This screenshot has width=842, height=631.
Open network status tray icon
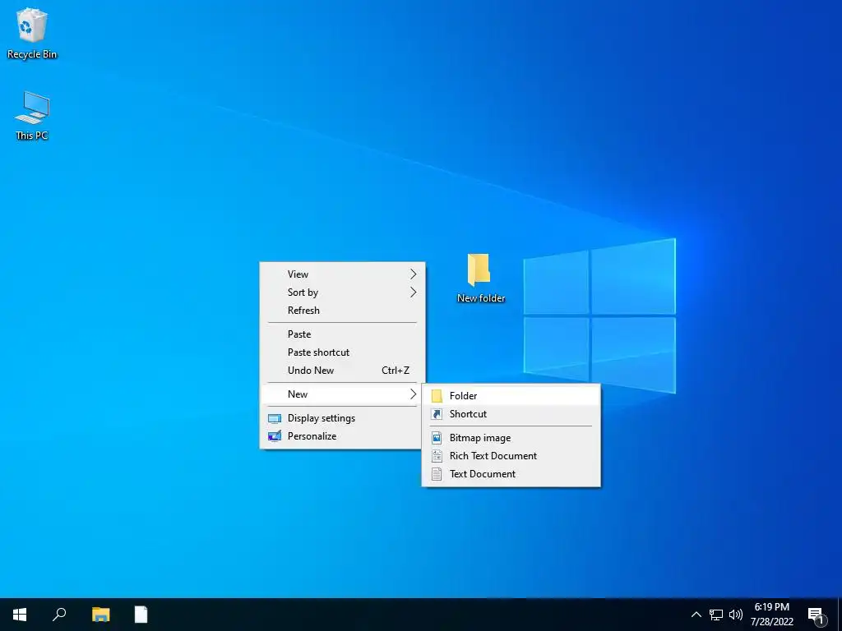coord(716,615)
